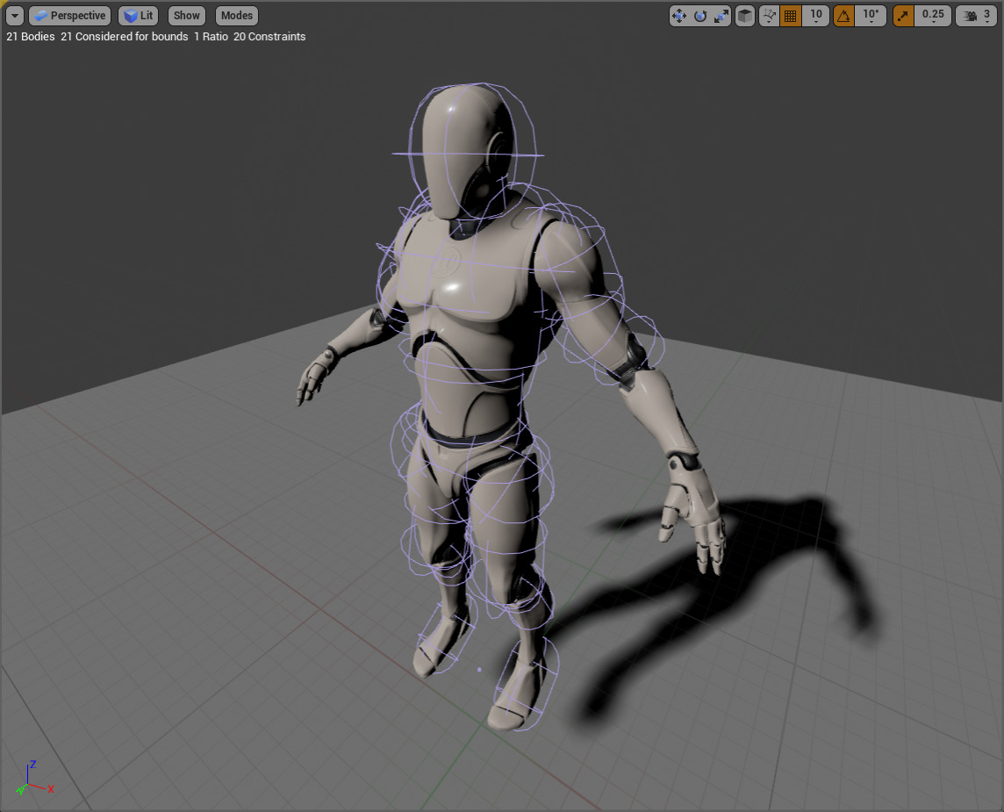Click the Lit view mode button
Screen dimensions: 1004x812
click(x=138, y=16)
